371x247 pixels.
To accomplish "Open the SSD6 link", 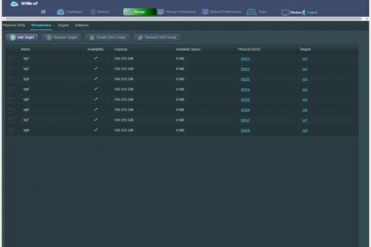I will tap(245, 110).
